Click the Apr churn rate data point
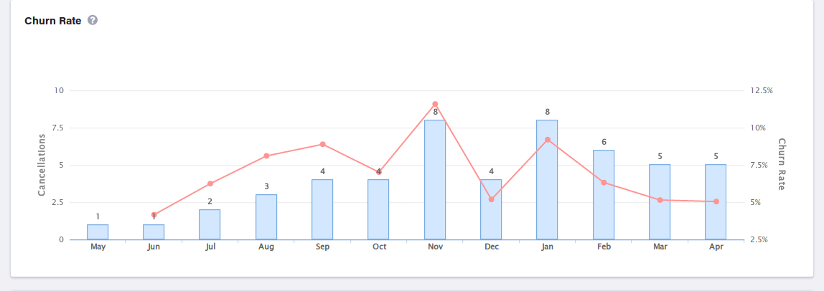The width and height of the screenshot is (824, 291). click(x=716, y=201)
